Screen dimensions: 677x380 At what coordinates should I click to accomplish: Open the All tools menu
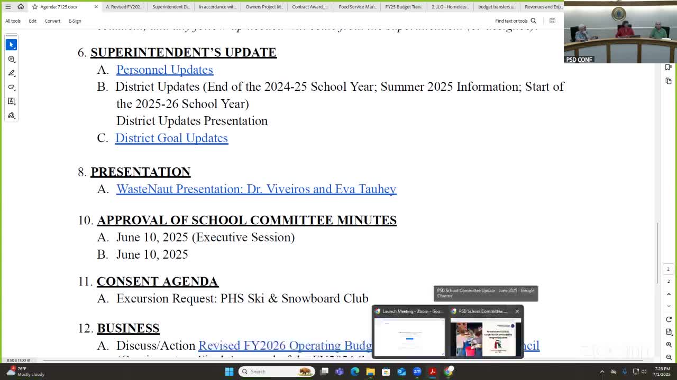click(13, 21)
